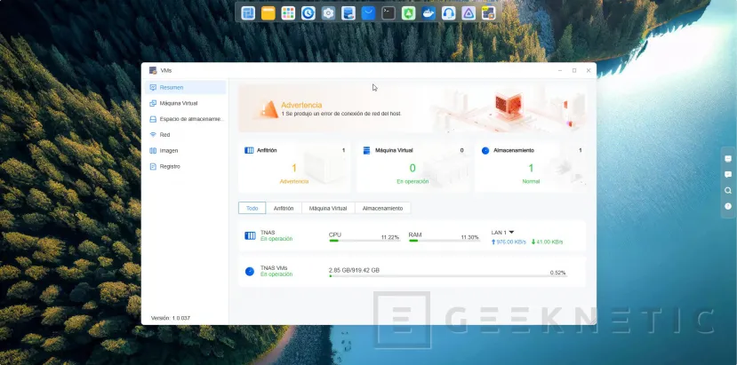Open the Registro log section
This screenshot has width=737, height=365.
point(169,166)
